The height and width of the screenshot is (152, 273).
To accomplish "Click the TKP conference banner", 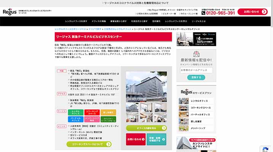I will (x=196, y=143).
